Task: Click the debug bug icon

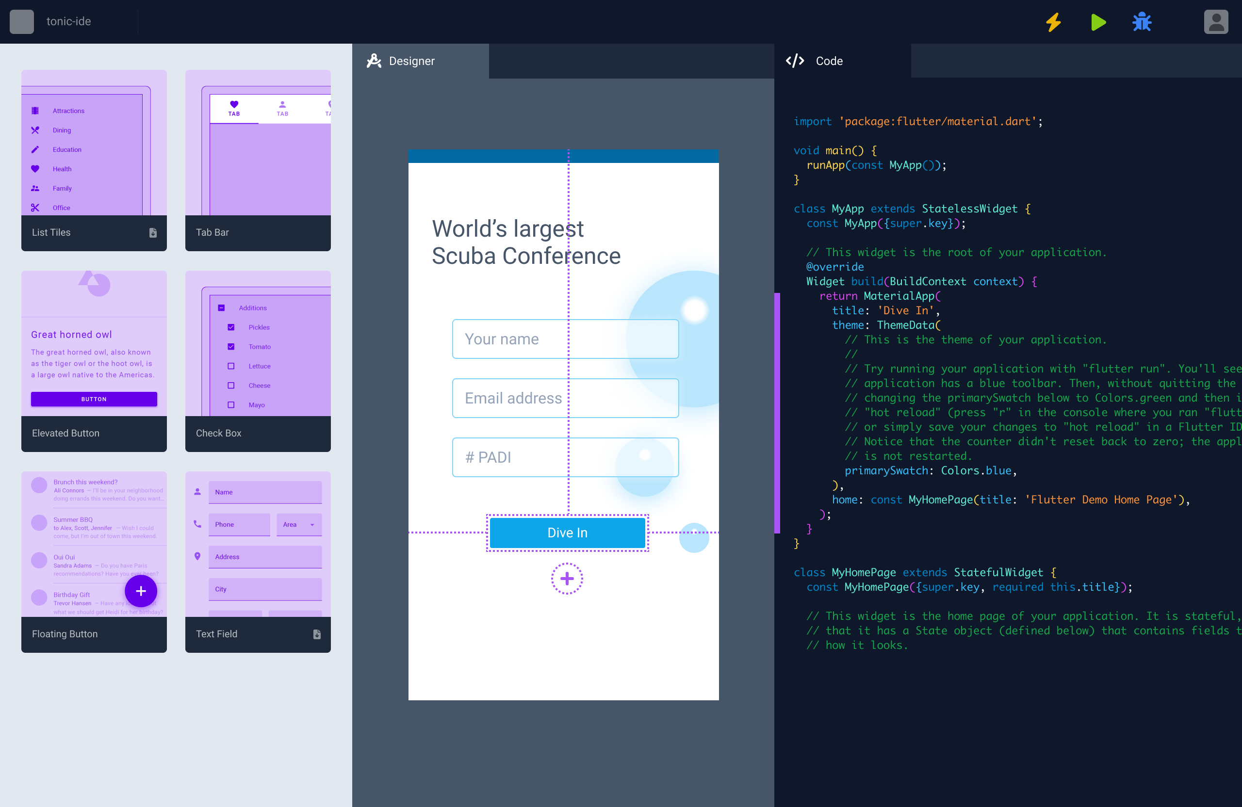Action: coord(1142,23)
